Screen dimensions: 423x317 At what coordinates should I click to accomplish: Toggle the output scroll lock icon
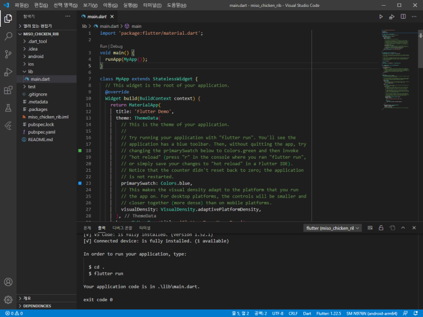coord(381,228)
